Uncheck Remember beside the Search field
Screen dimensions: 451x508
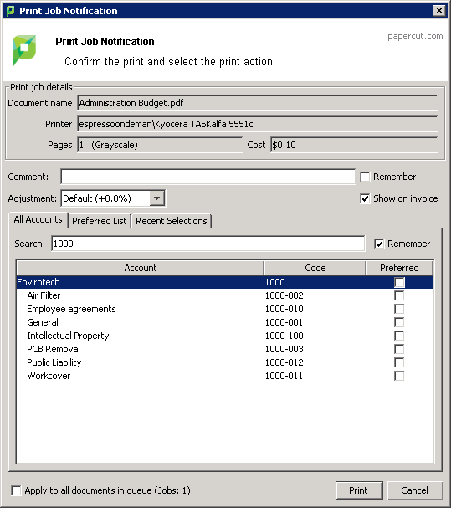(379, 244)
